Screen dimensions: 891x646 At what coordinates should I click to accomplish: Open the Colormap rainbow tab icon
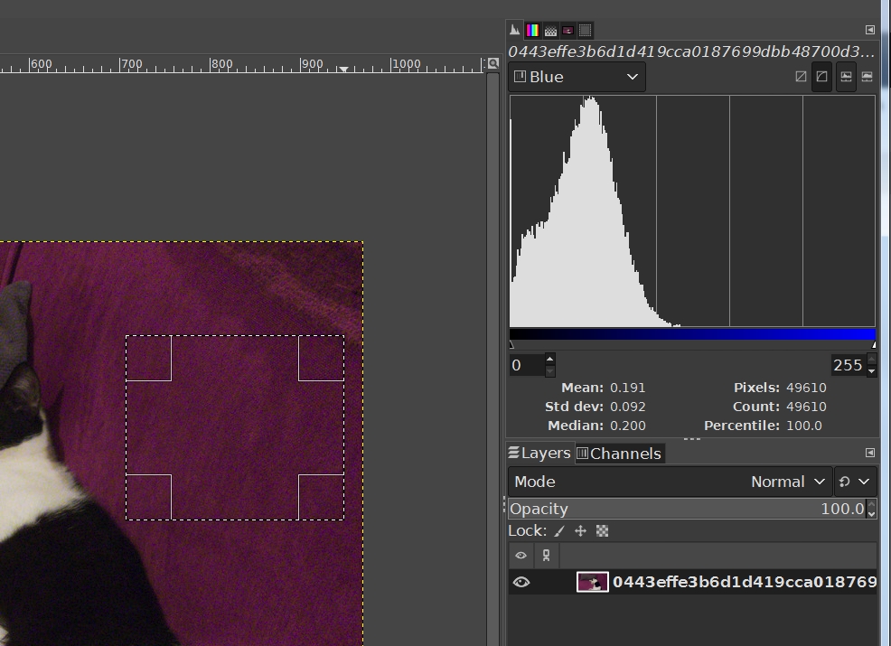click(532, 30)
